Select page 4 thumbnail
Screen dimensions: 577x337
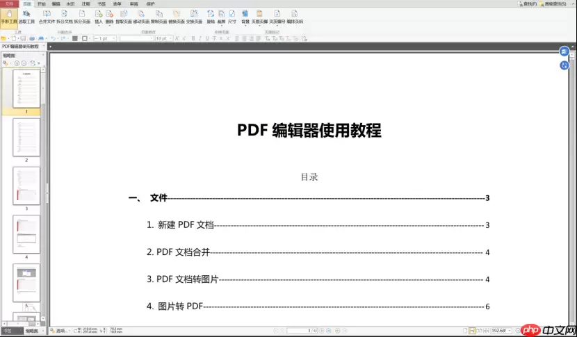pos(26,234)
